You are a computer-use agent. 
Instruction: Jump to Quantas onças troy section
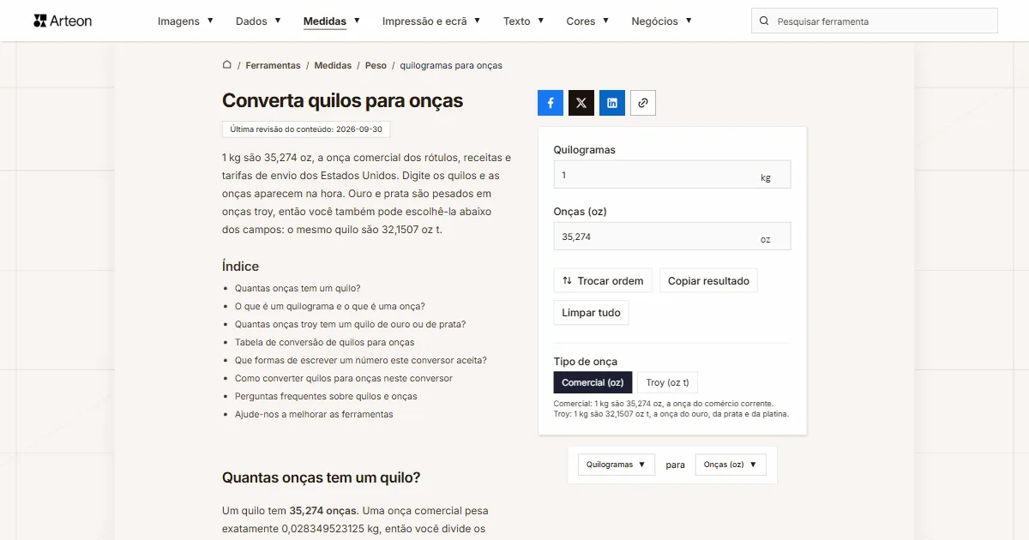[x=350, y=324]
